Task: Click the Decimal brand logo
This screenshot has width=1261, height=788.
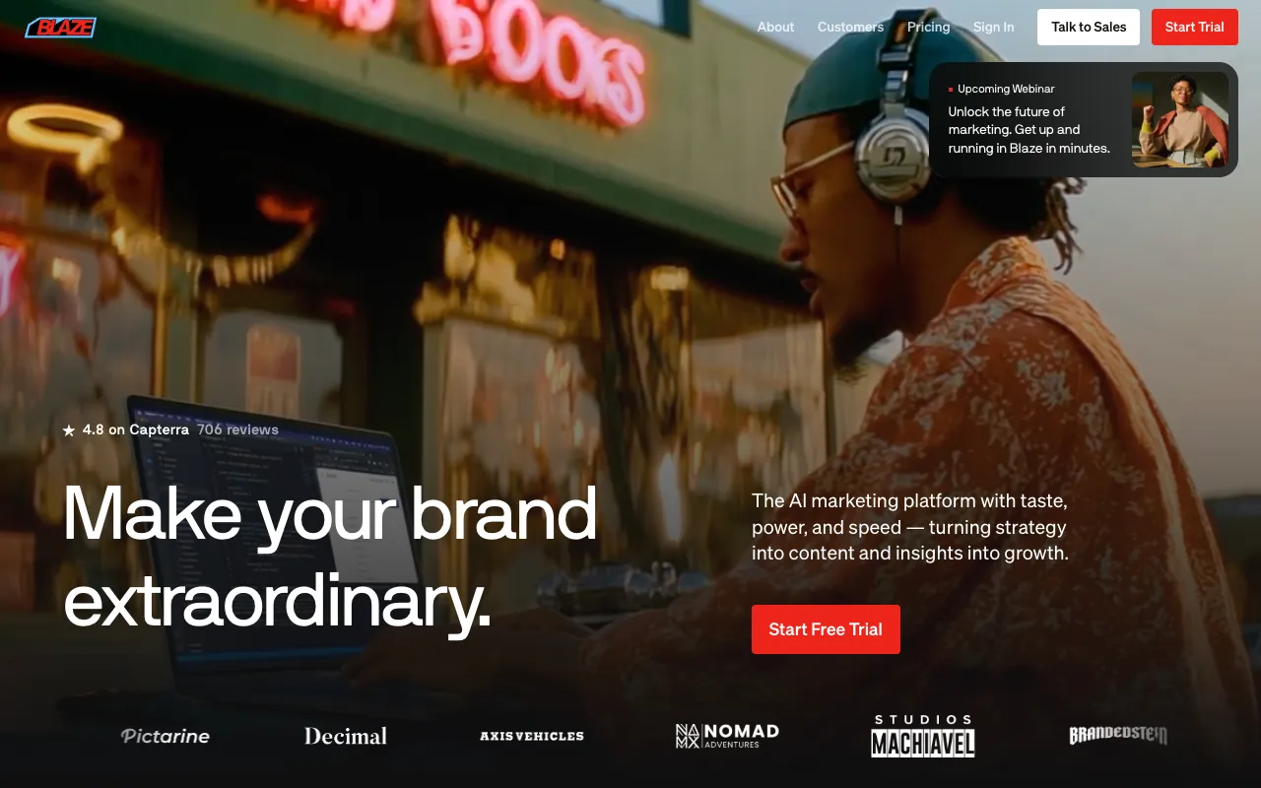Action: coord(346,736)
